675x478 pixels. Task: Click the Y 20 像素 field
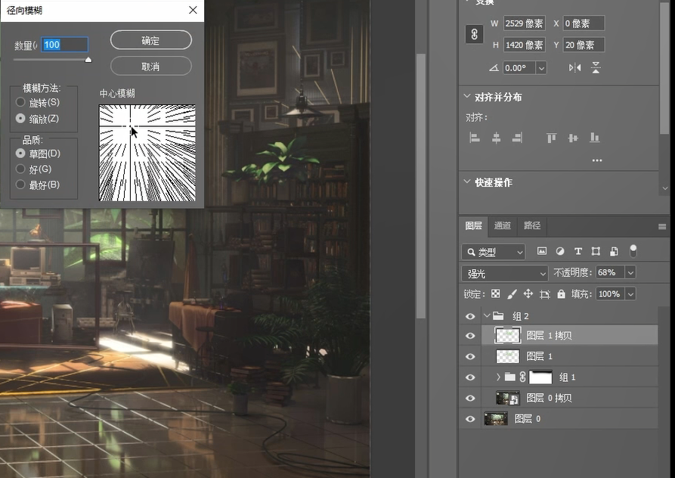point(584,45)
